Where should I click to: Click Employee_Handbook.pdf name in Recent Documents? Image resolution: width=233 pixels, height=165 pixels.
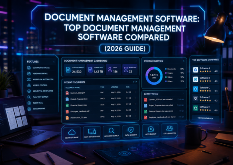click(80, 111)
